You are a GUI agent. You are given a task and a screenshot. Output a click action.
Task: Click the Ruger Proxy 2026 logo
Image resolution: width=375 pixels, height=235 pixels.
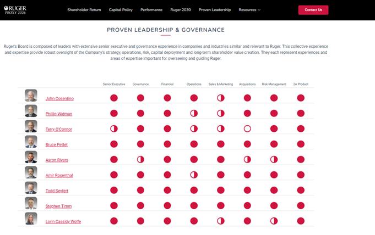point(15,10)
